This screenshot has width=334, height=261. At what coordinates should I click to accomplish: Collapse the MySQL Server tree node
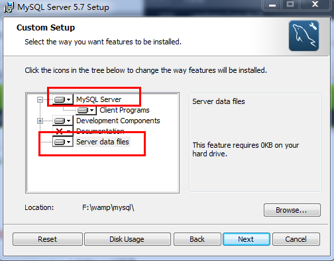(x=40, y=99)
